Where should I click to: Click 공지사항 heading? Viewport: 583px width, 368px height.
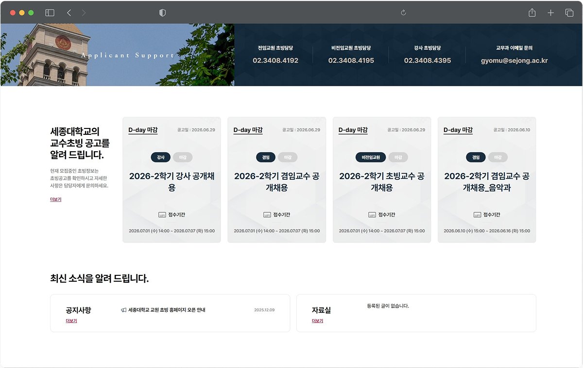(x=78, y=310)
